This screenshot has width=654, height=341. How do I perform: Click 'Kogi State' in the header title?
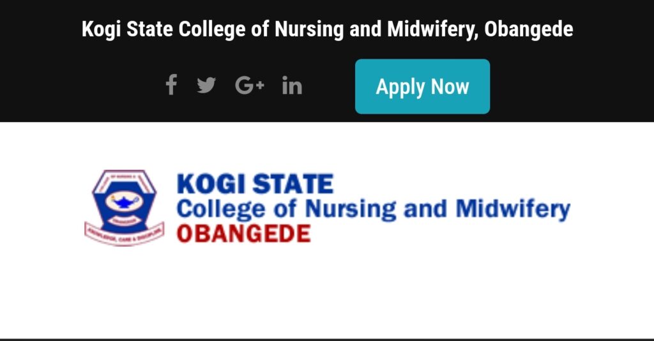click(x=127, y=29)
